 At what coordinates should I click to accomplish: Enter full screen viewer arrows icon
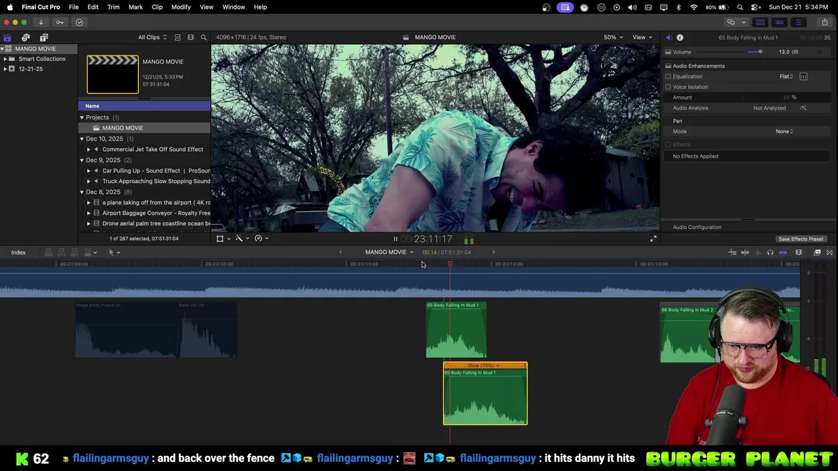point(653,239)
